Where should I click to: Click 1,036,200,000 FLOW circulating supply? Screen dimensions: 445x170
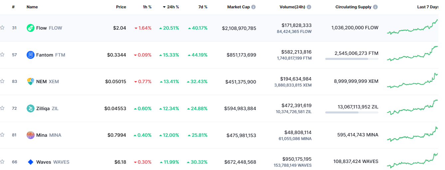coord(355,28)
